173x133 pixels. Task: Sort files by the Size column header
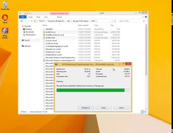tap(112, 25)
